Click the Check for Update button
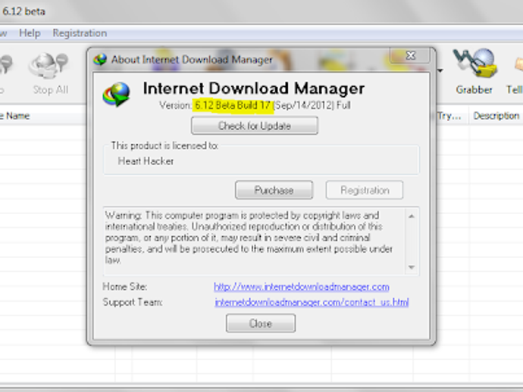523x392 pixels. [x=255, y=126]
